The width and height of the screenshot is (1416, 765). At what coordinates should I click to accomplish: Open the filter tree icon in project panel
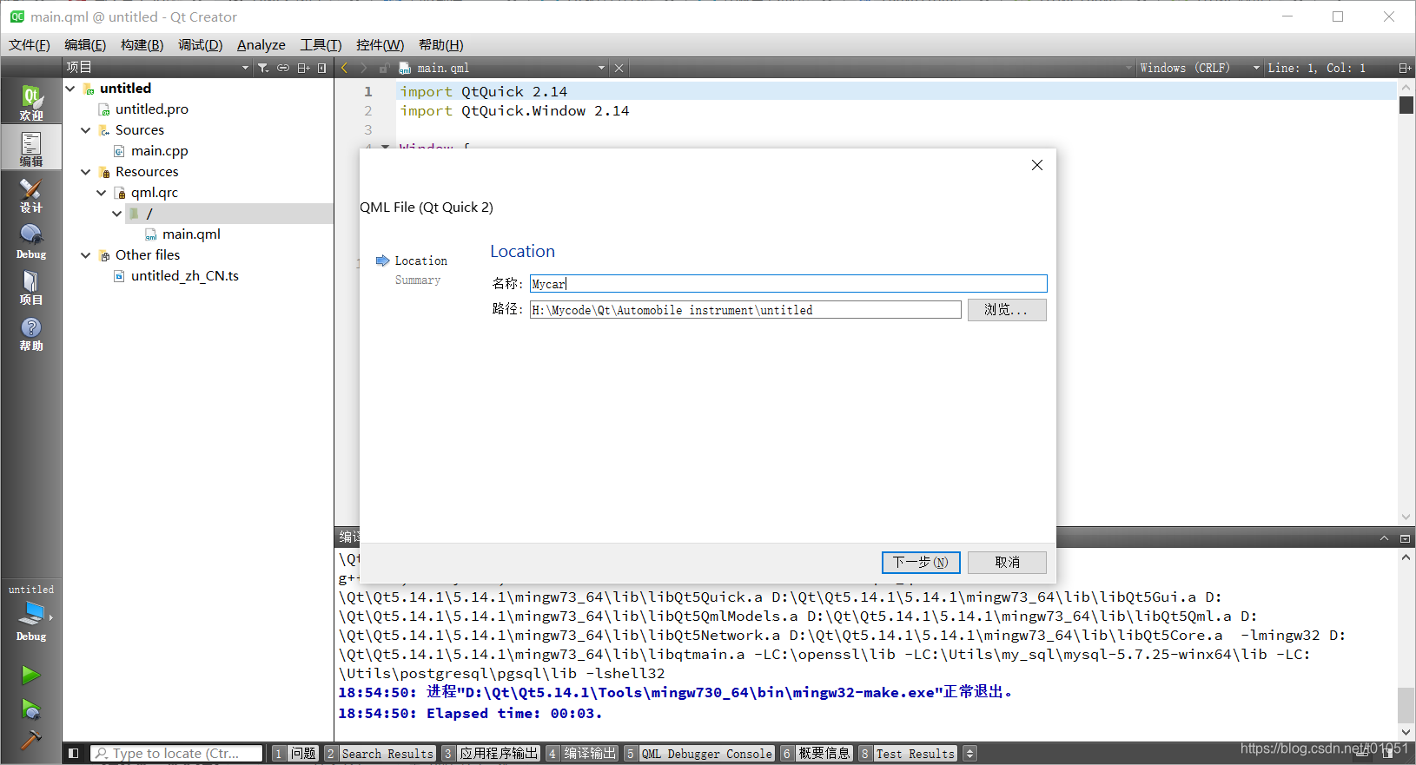pyautogui.click(x=263, y=68)
